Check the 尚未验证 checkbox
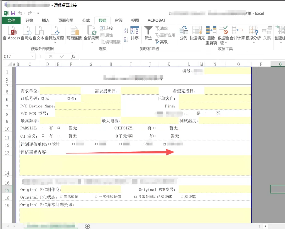The height and width of the screenshot is (229, 285). (61, 197)
